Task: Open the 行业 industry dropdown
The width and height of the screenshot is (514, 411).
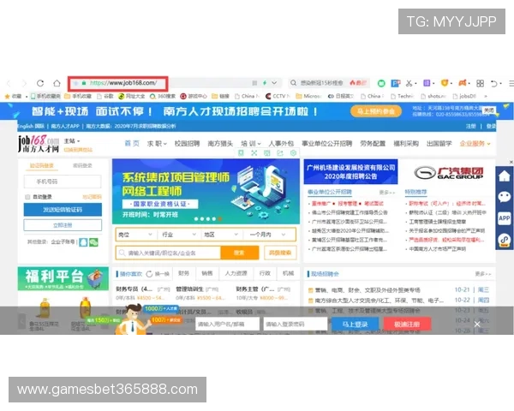Action: (179, 235)
